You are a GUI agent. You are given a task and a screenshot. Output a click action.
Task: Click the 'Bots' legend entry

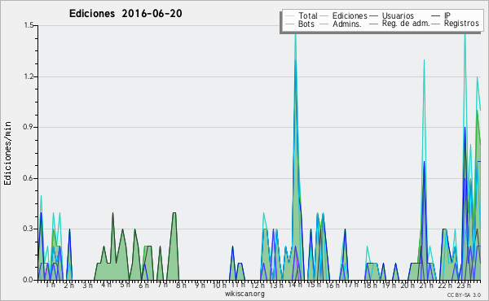(x=306, y=24)
